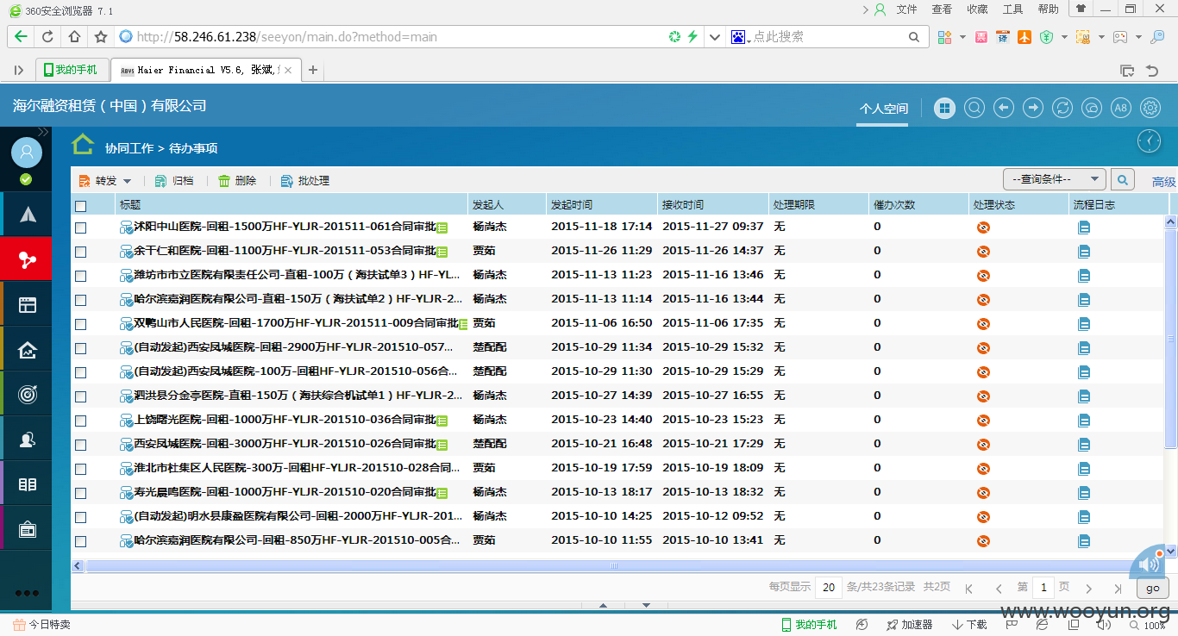The image size is (1178, 636).
Task: Click the search button beside query dropdown
Action: [1123, 179]
